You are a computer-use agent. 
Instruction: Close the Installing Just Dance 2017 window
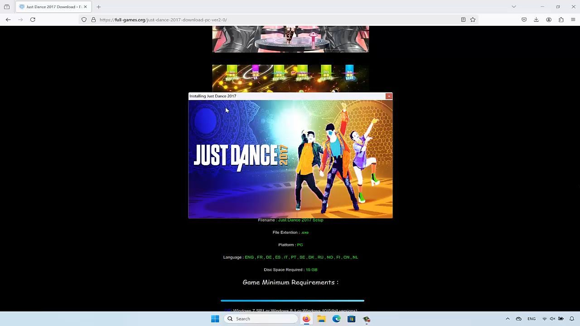[x=389, y=96]
